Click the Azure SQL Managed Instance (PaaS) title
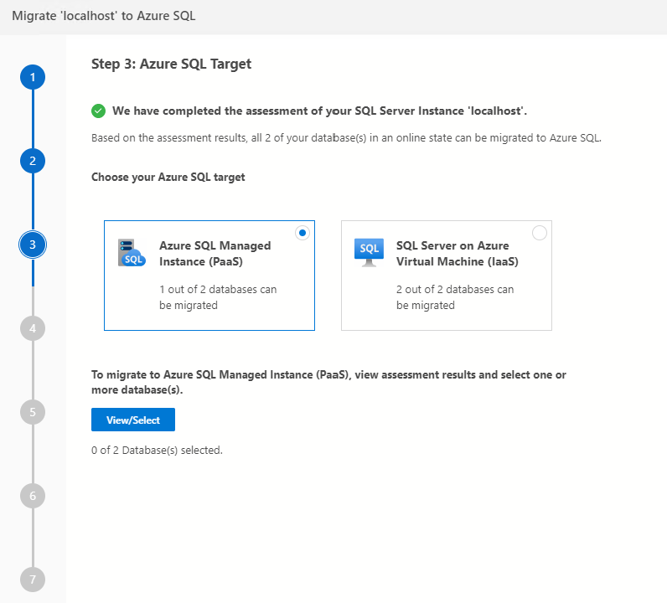The width and height of the screenshot is (667, 603). pyautogui.click(x=215, y=253)
